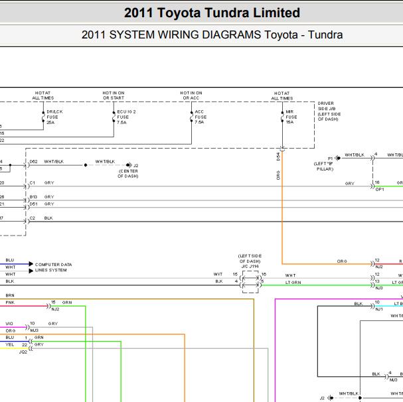Select the "HOT IN ON OR ACC" label

click(191, 96)
